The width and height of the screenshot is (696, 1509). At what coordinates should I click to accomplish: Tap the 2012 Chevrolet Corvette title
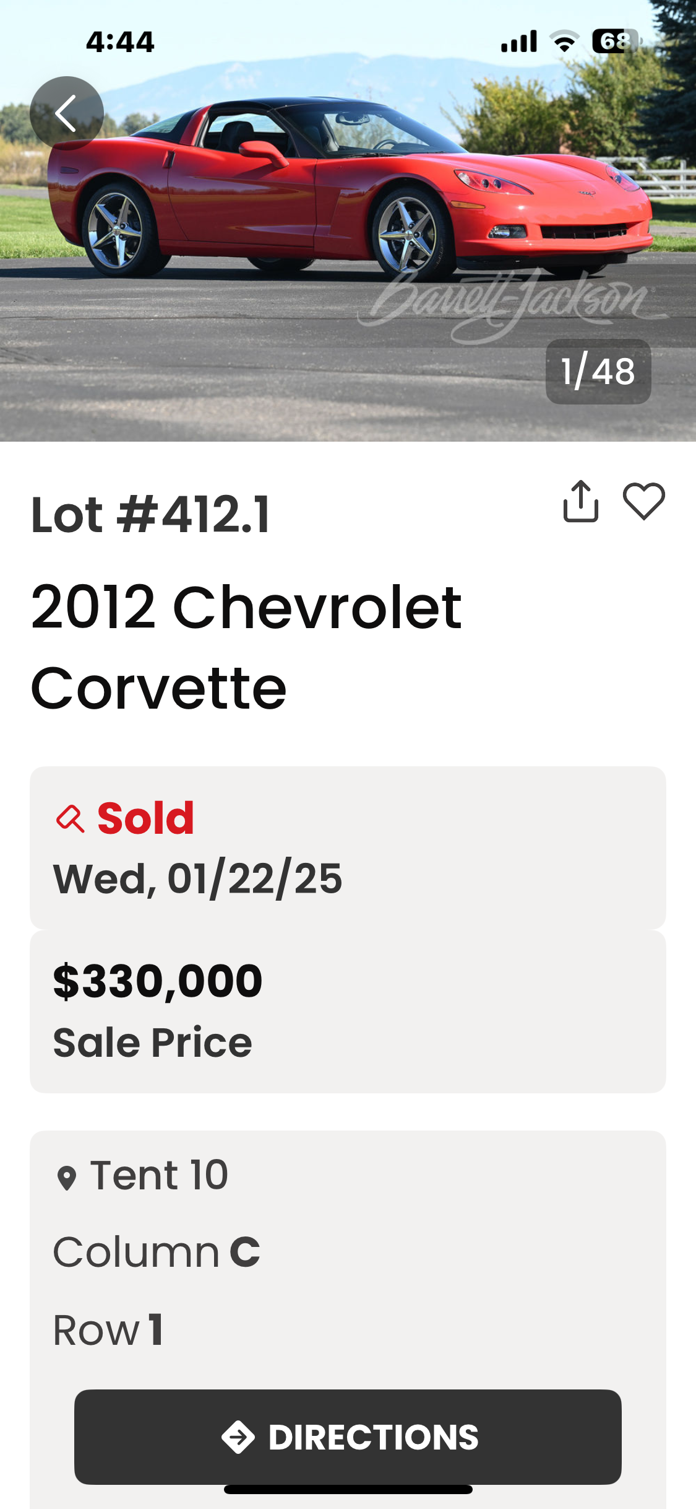coord(246,647)
